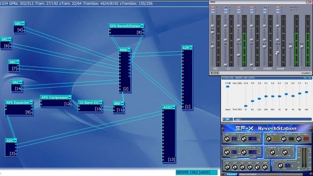The width and height of the screenshot is (313, 176).
Task: Expand the 10 Band EQ module arrow
Action: coord(101,103)
